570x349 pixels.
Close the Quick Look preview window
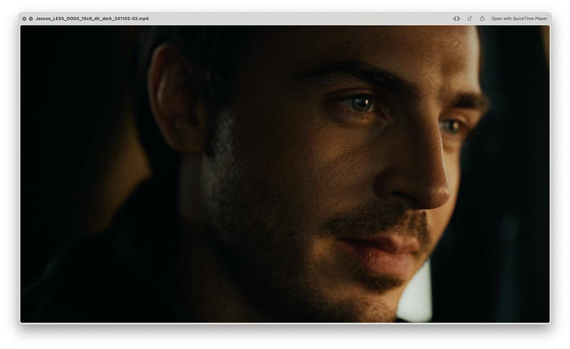pyautogui.click(x=24, y=19)
